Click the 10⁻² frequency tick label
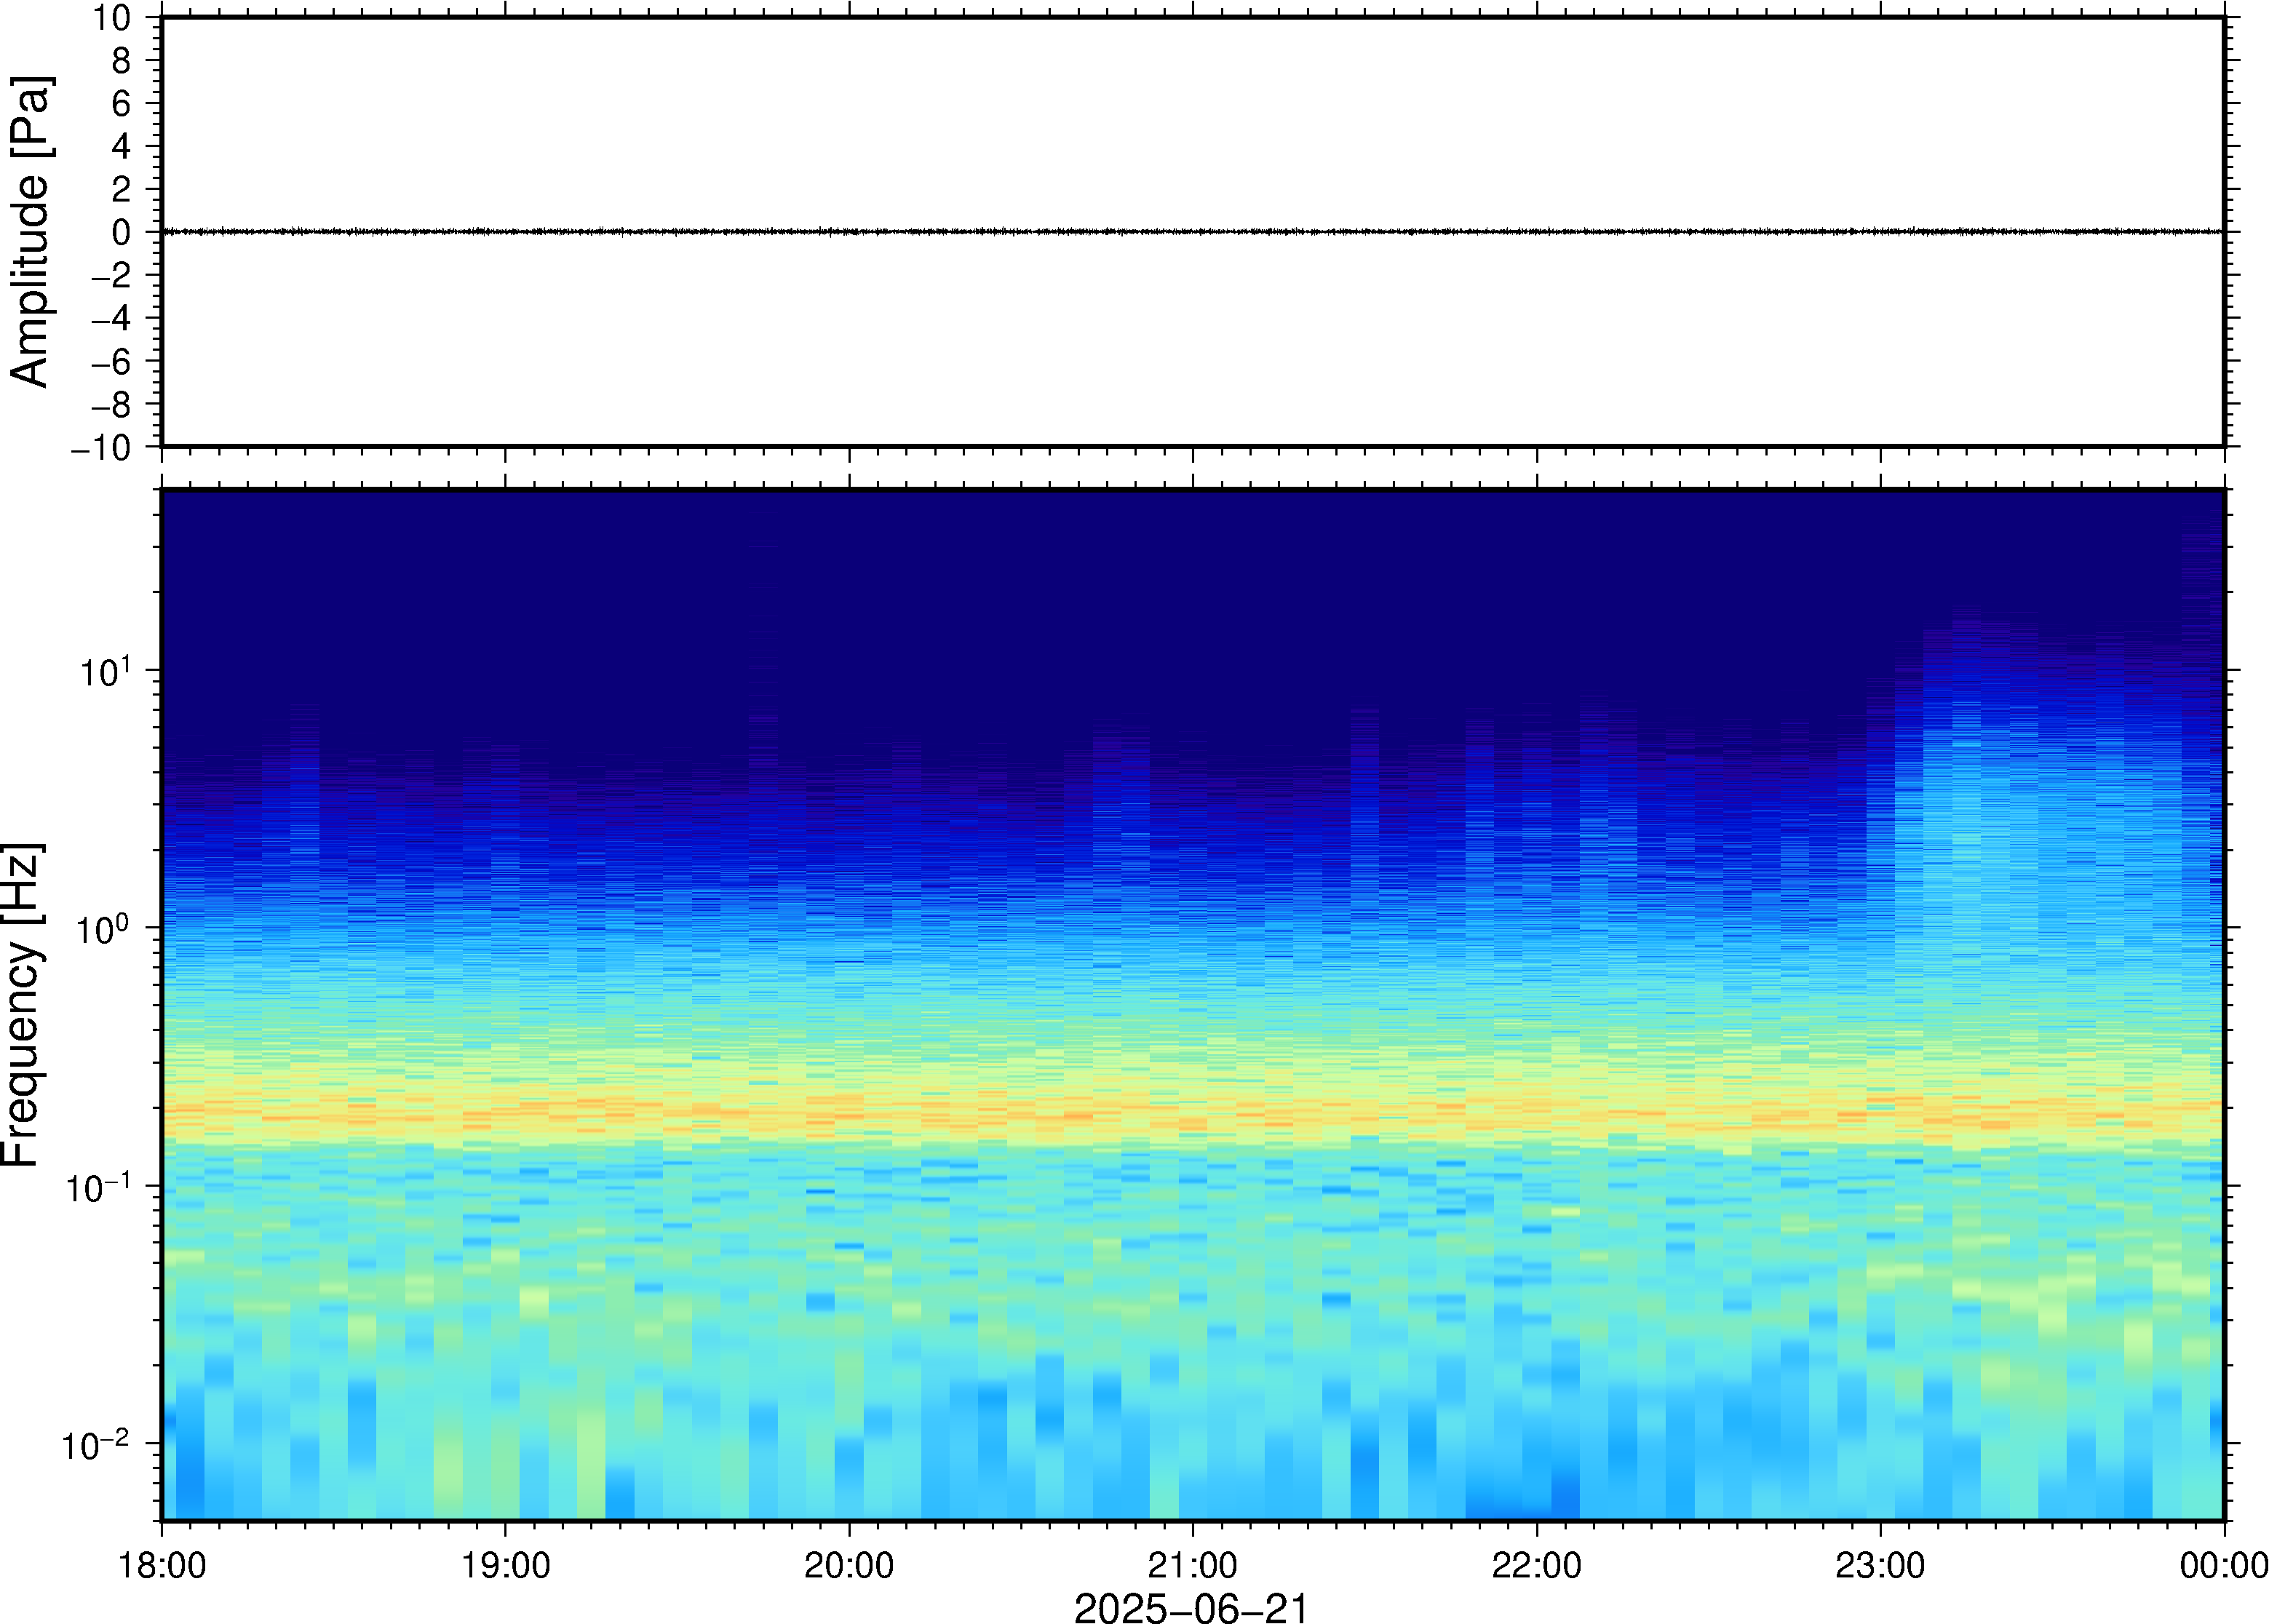This screenshot has width=2269, height=1624. point(96,1443)
